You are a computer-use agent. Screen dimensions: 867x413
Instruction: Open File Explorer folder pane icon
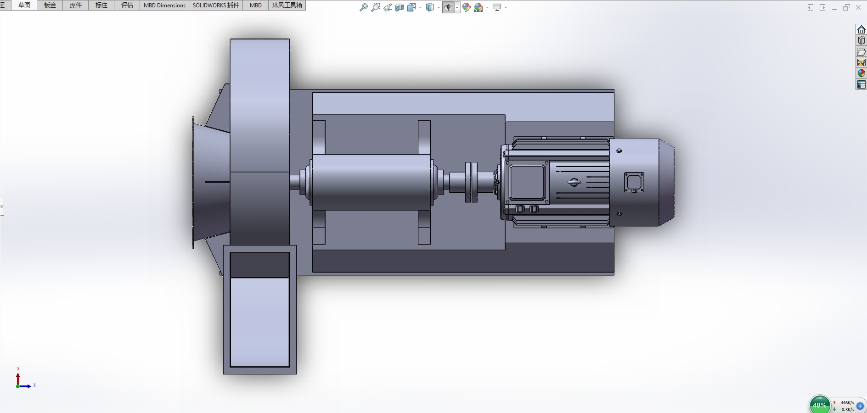(x=861, y=51)
